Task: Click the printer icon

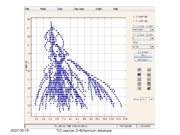Action: [149, 70]
